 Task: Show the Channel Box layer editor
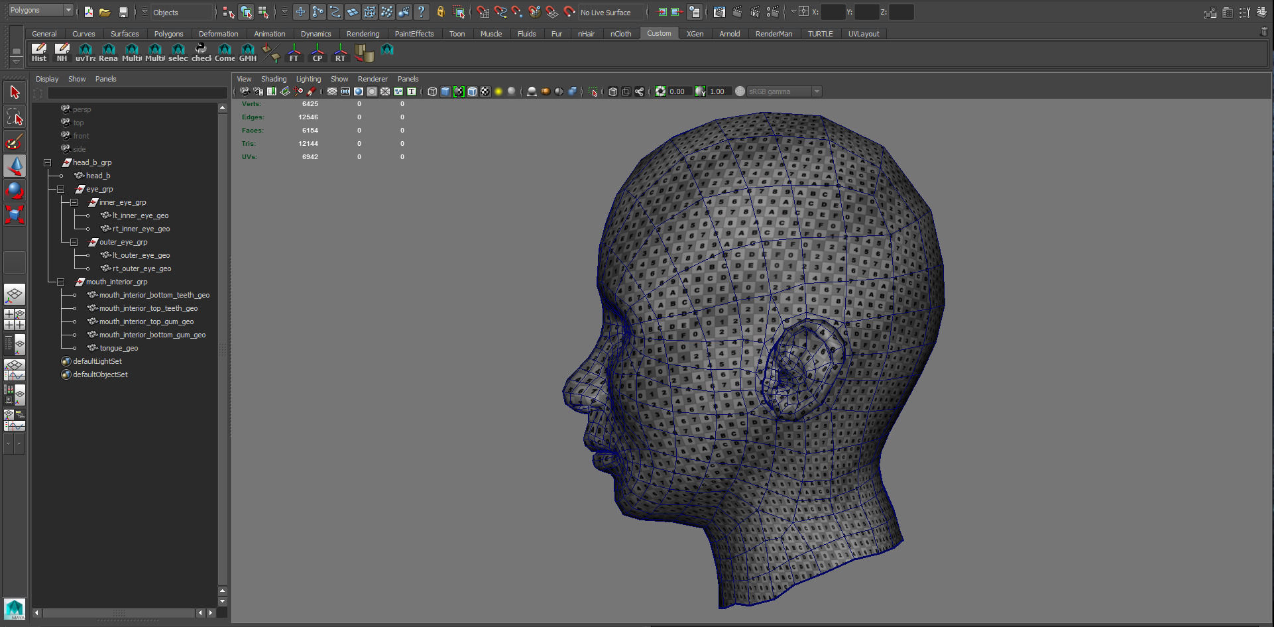(1262, 12)
